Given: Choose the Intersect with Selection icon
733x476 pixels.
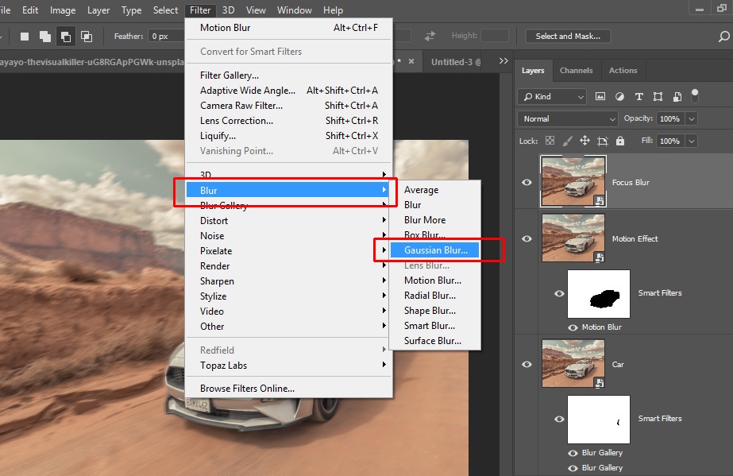Looking at the screenshot, I should [x=87, y=37].
